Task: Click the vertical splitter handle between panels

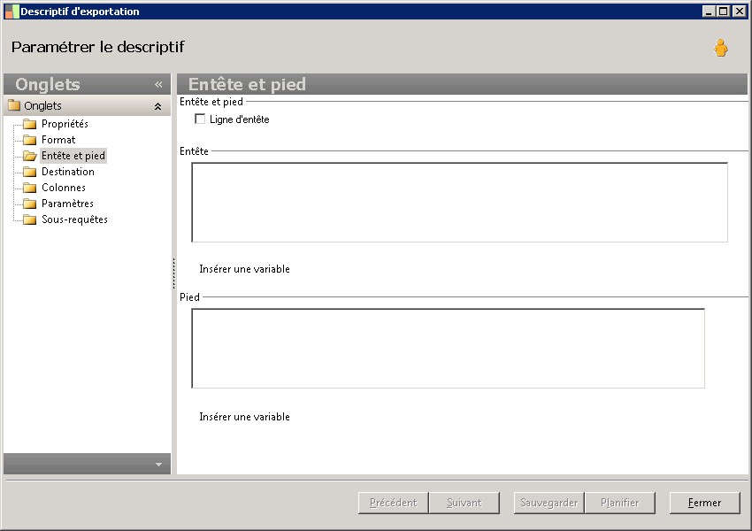Action: (x=173, y=273)
